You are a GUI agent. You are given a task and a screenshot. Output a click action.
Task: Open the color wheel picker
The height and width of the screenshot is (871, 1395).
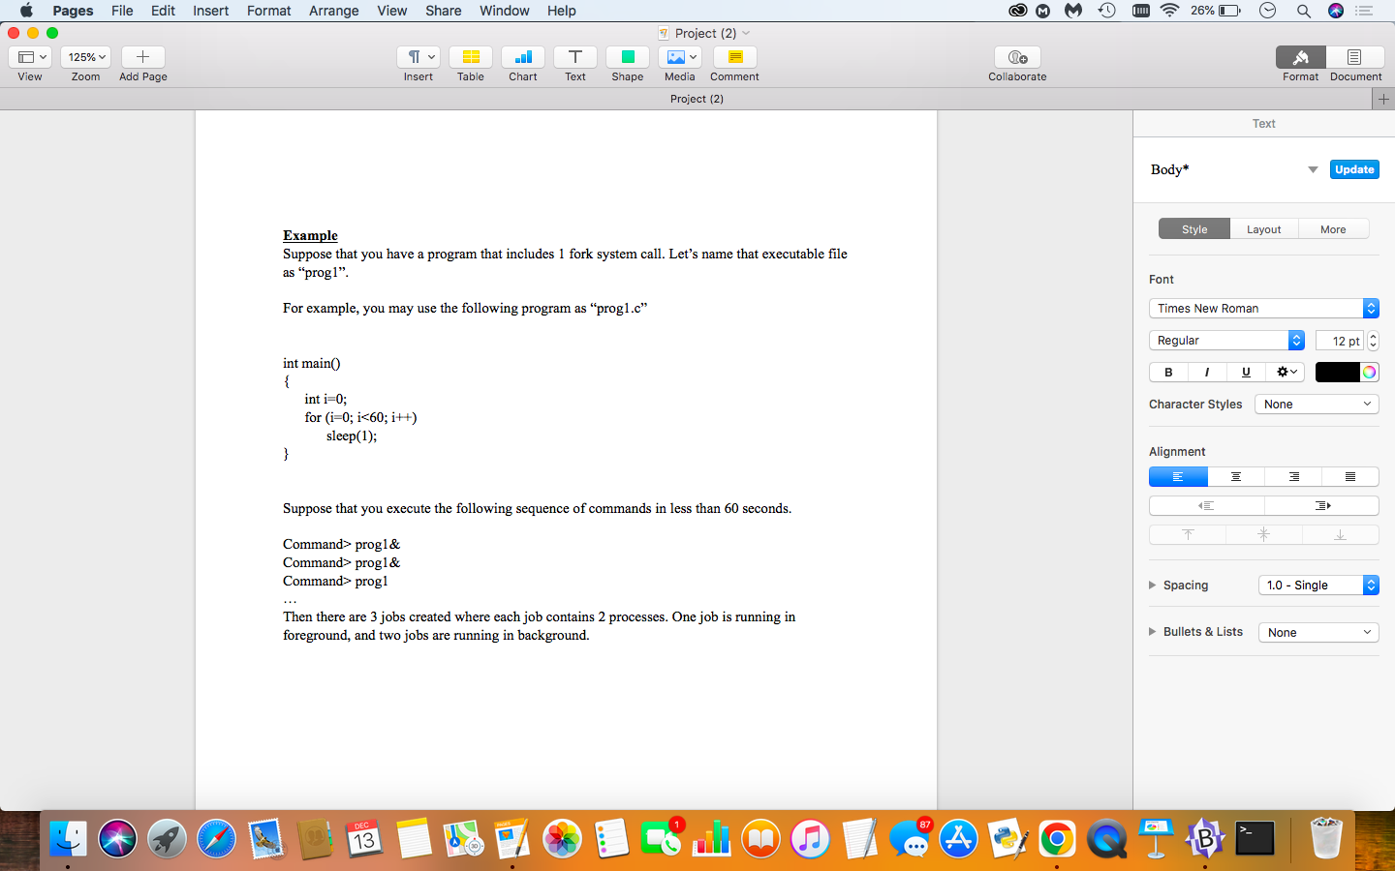[1369, 372]
